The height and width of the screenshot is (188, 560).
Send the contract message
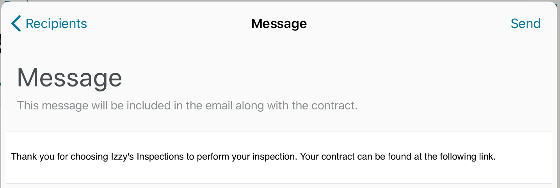pos(525,24)
